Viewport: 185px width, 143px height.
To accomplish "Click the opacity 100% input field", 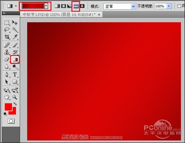I will tap(161, 6).
